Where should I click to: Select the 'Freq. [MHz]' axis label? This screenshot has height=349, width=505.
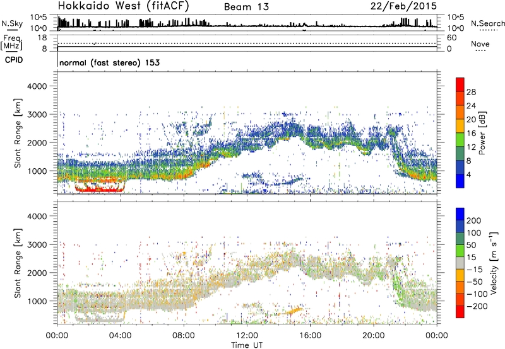(12, 43)
